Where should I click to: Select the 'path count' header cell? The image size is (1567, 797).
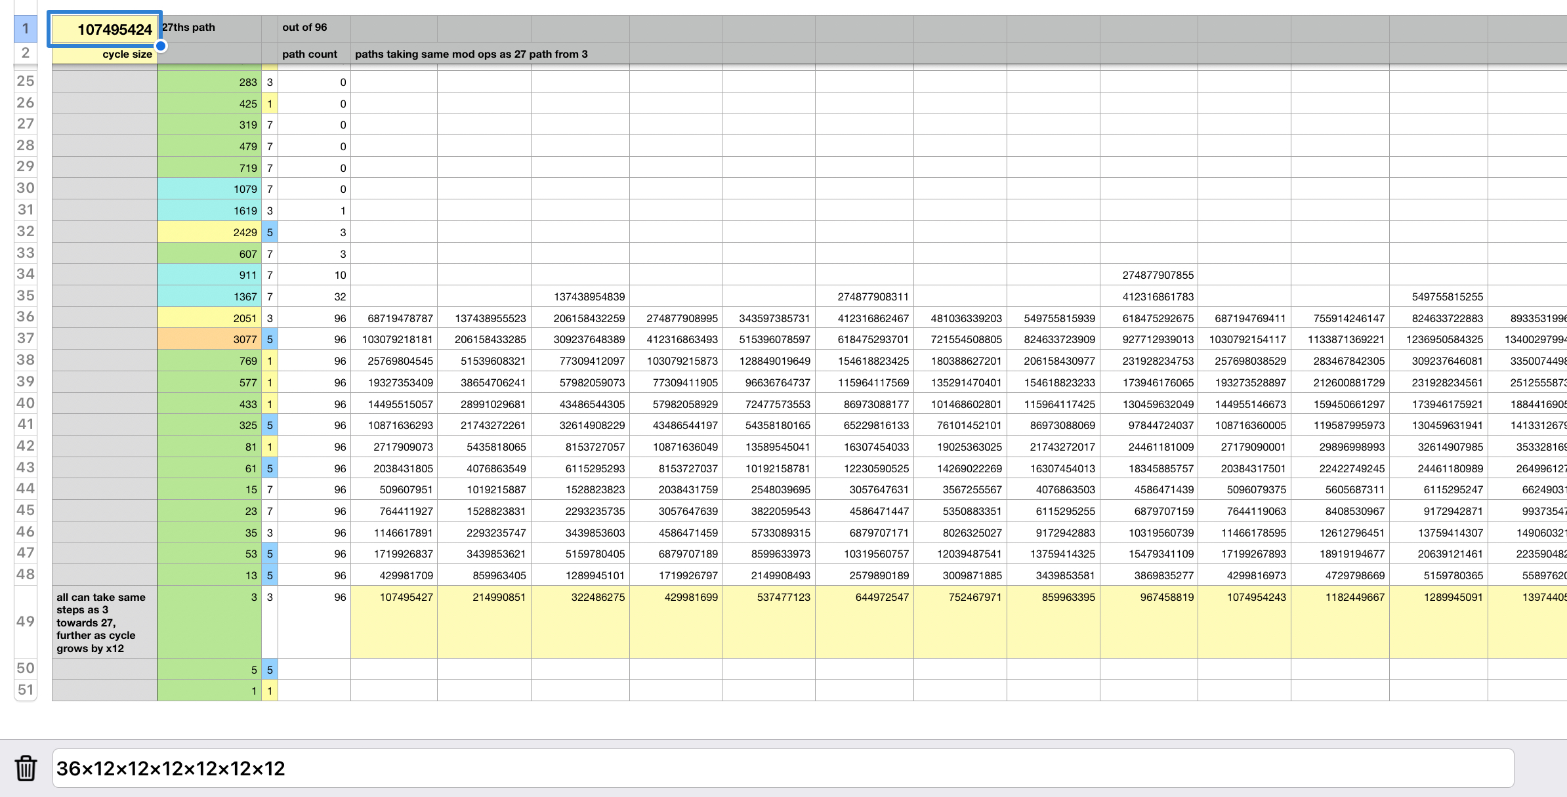click(314, 54)
